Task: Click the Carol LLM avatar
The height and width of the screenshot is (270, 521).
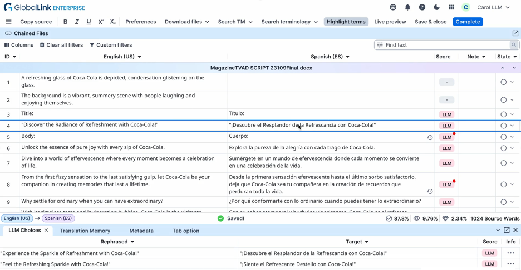Action: [466, 7]
